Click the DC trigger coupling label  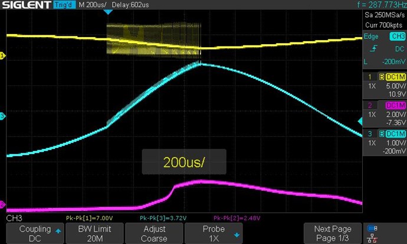(400, 49)
